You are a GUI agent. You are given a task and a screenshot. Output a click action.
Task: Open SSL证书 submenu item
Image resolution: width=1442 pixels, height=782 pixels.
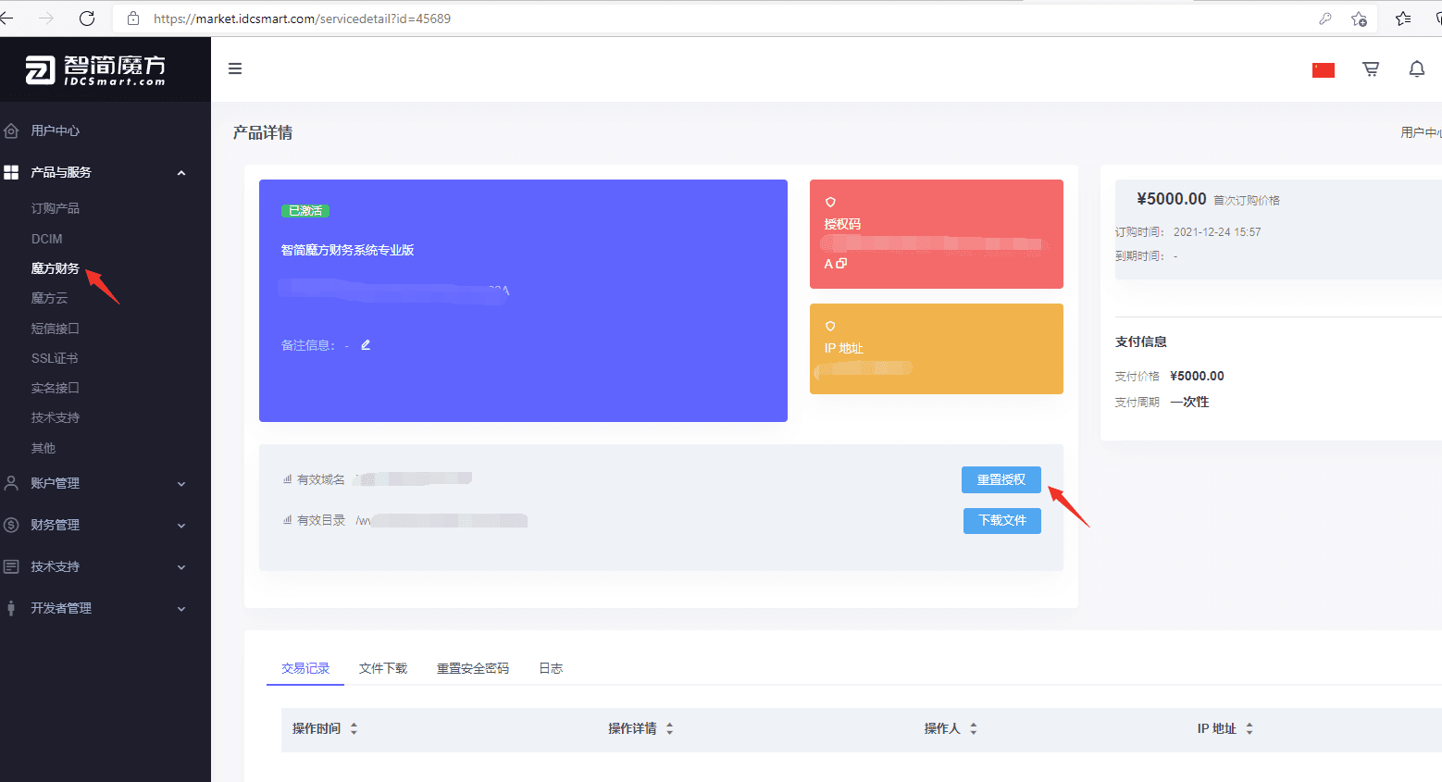55,358
